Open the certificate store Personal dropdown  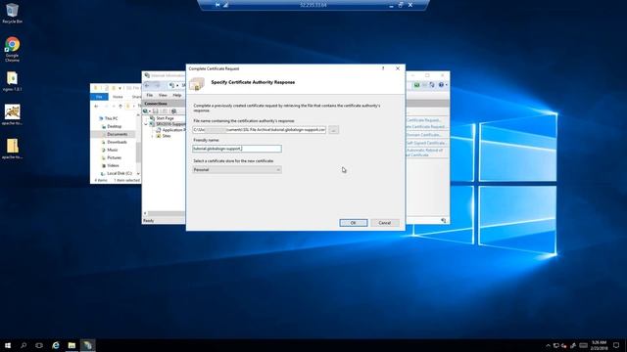237,169
